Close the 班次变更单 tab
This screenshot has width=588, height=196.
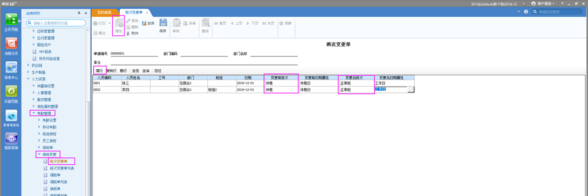pyautogui.click(x=147, y=13)
